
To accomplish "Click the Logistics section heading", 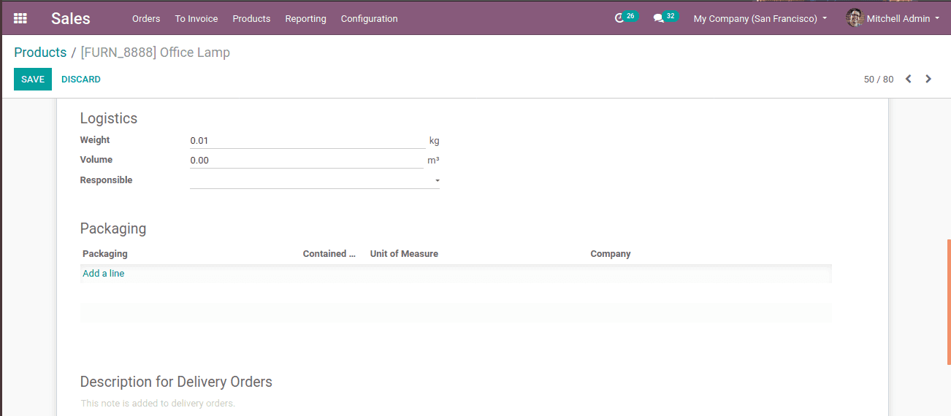I will pos(109,118).
